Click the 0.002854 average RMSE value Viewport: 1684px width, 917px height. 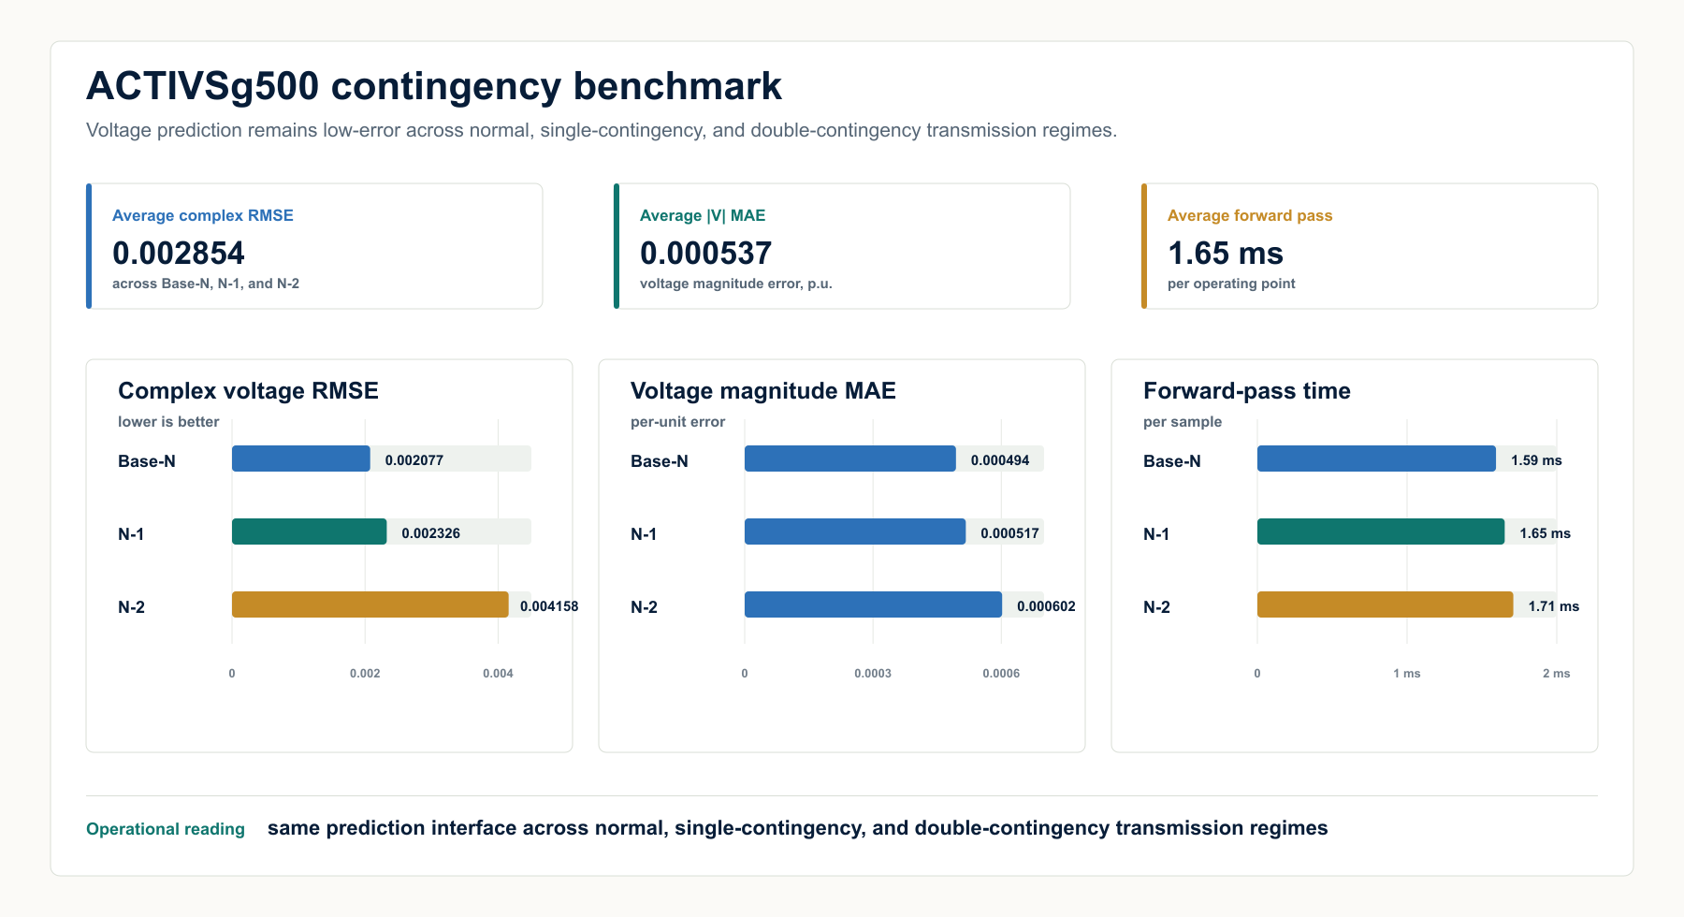(179, 253)
